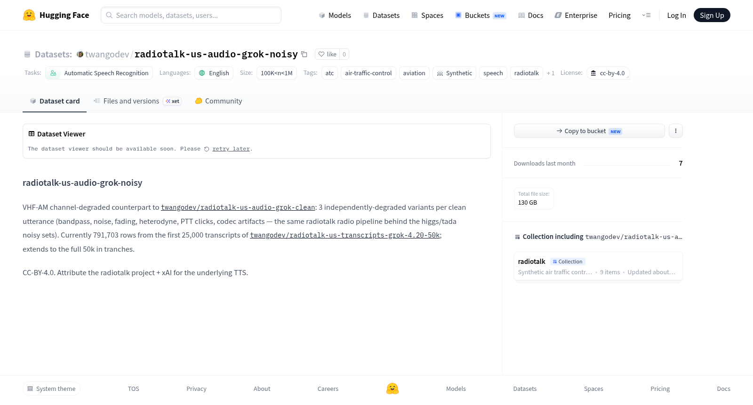Image resolution: width=753 pixels, height=405 pixels.
Task: Click the retry later link
Action: 231,149
